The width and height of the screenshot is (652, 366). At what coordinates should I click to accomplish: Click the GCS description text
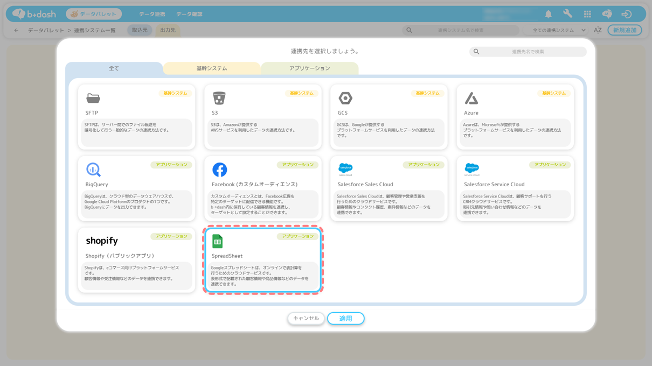click(x=386, y=130)
